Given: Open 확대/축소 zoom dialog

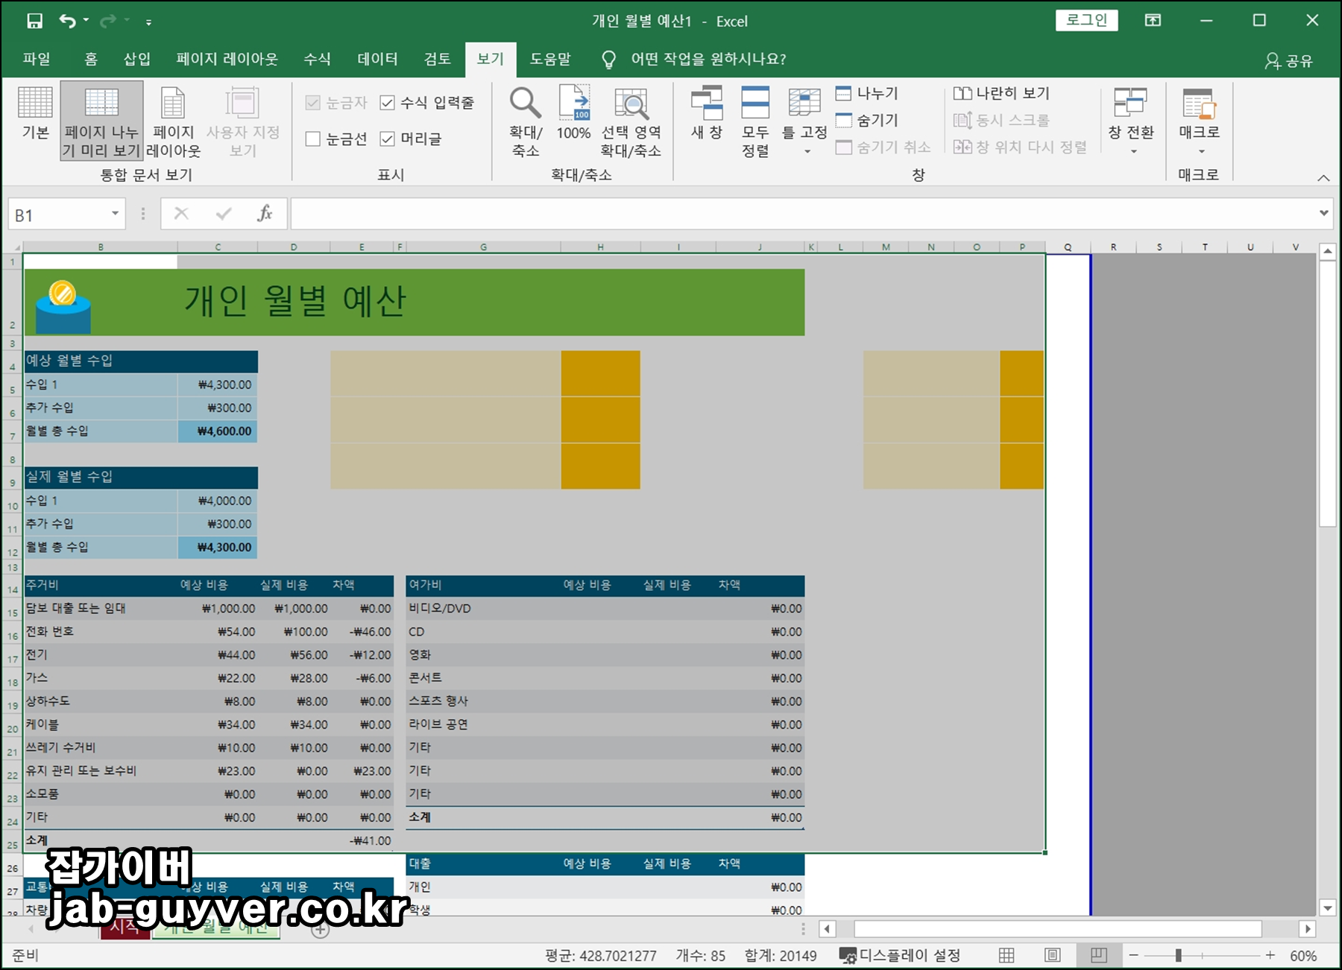Looking at the screenshot, I should point(526,121).
